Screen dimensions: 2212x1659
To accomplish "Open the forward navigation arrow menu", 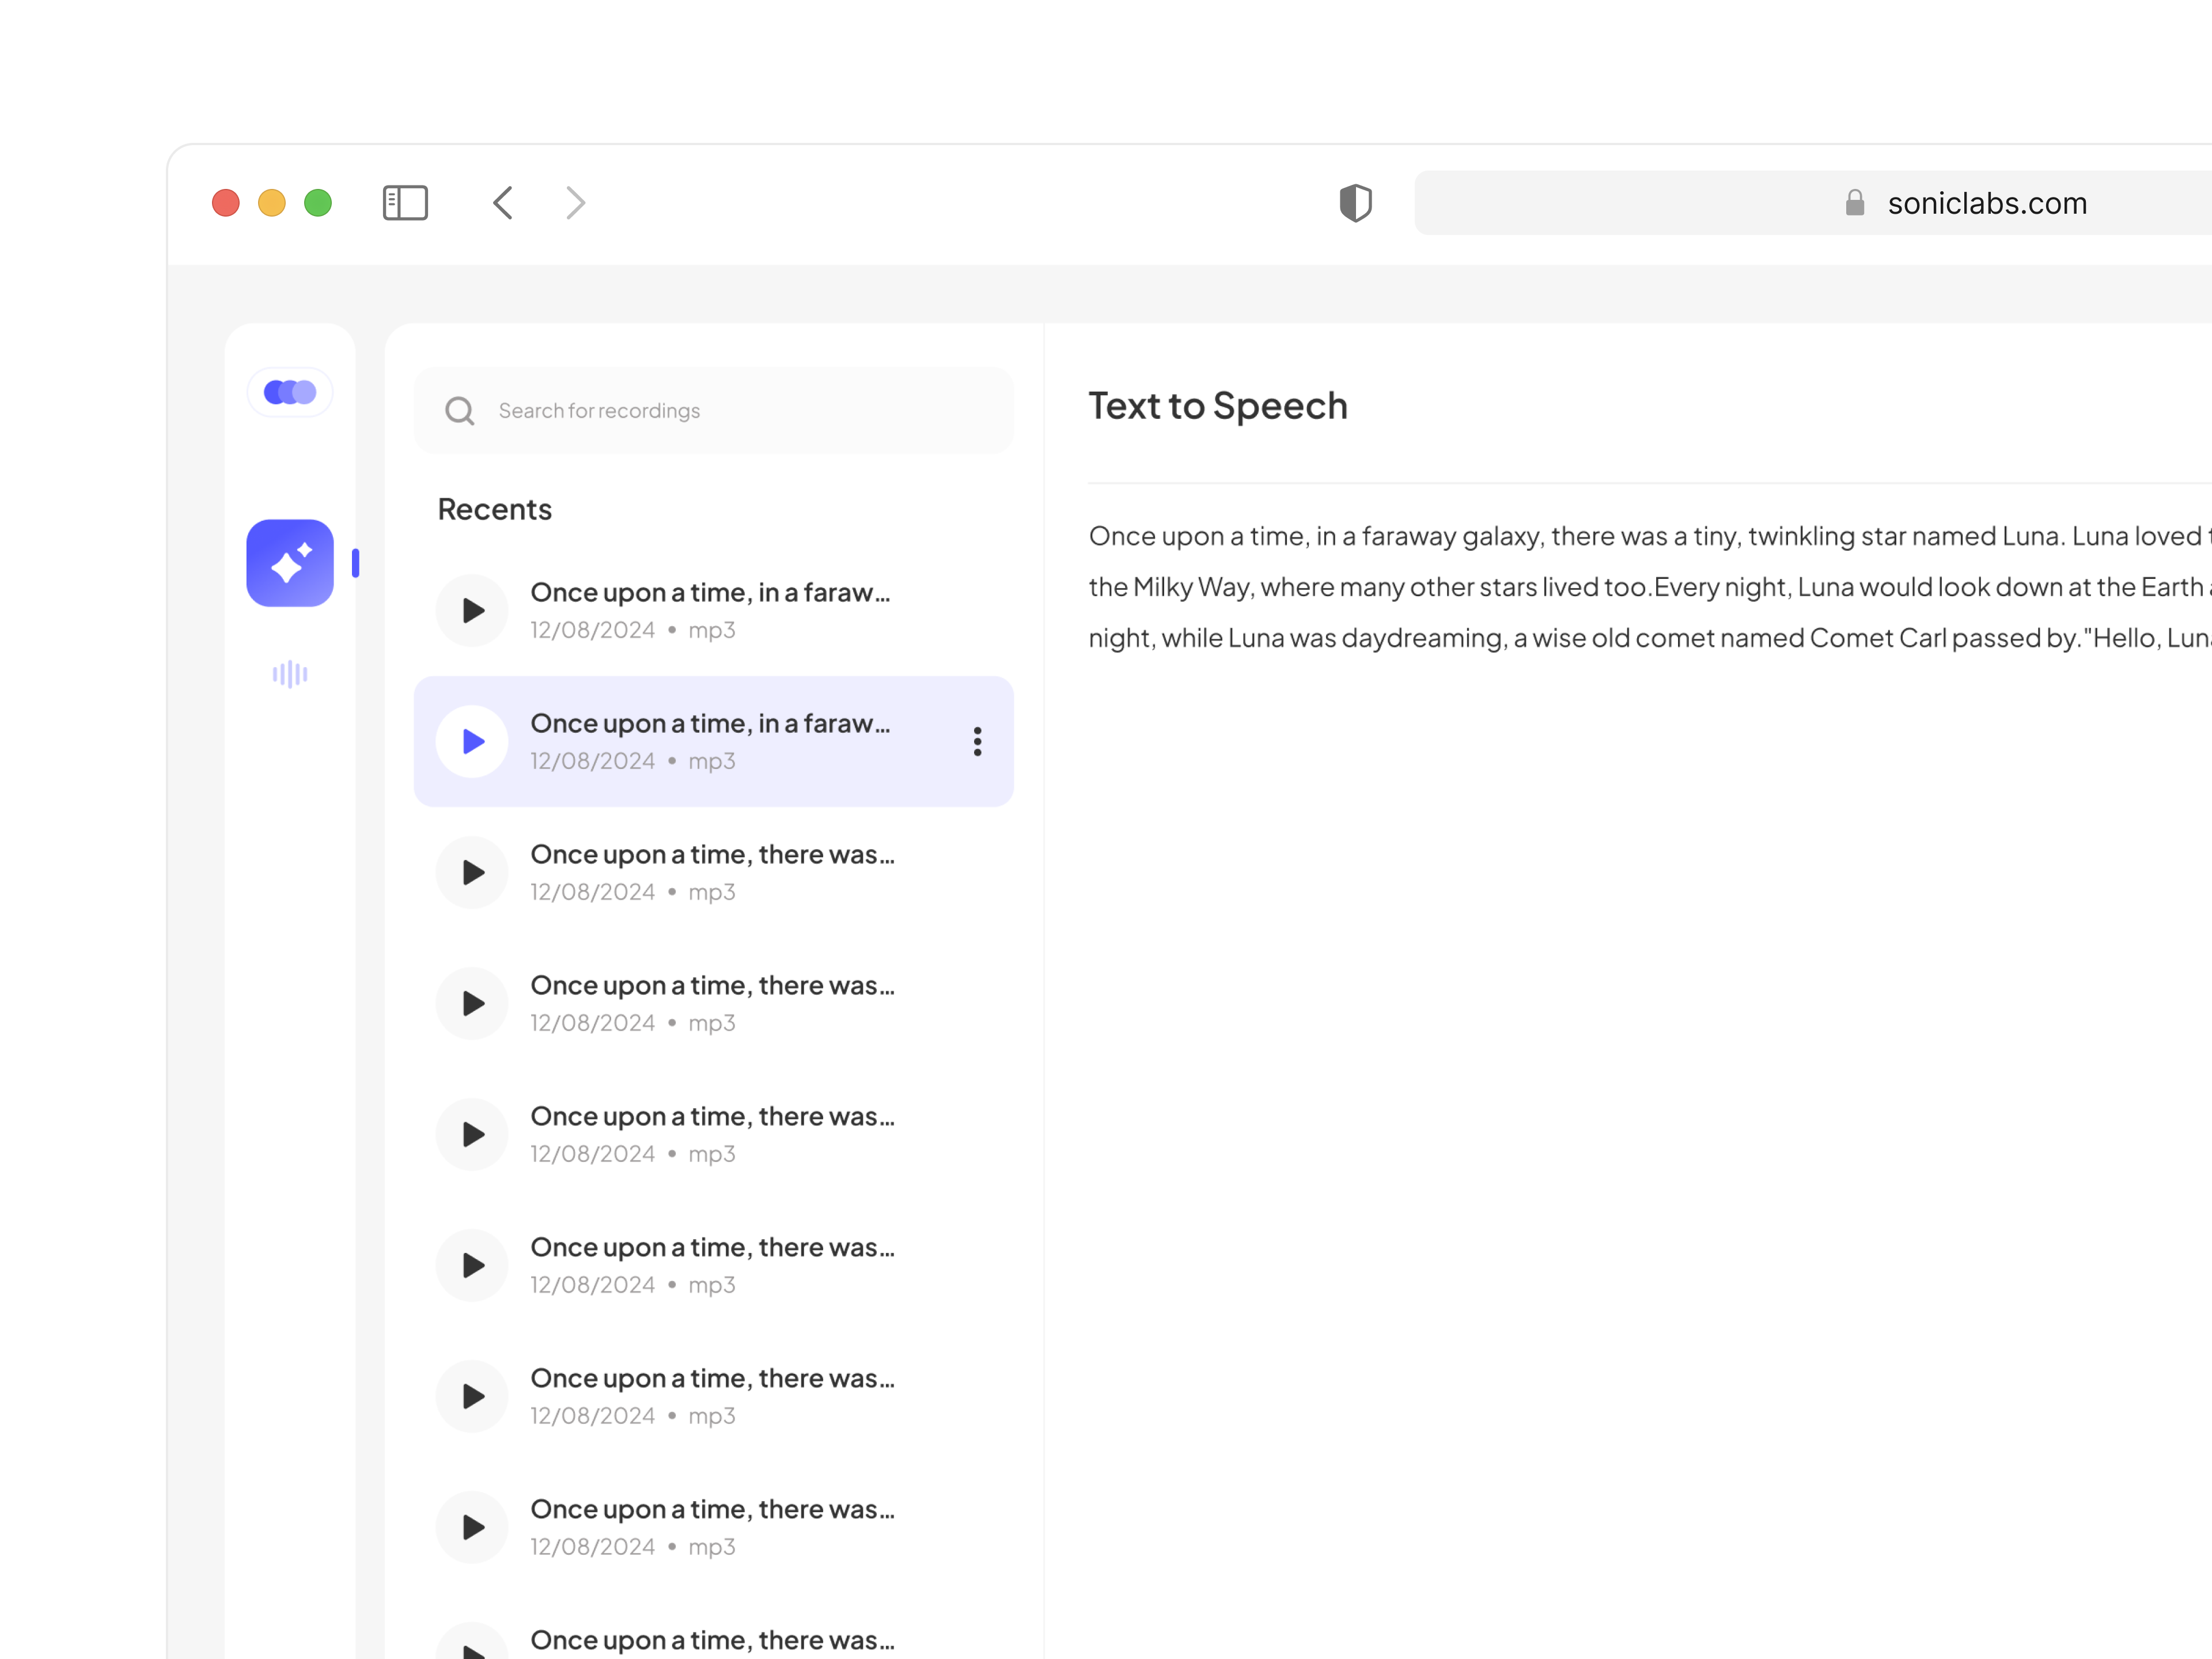I will tap(575, 202).
